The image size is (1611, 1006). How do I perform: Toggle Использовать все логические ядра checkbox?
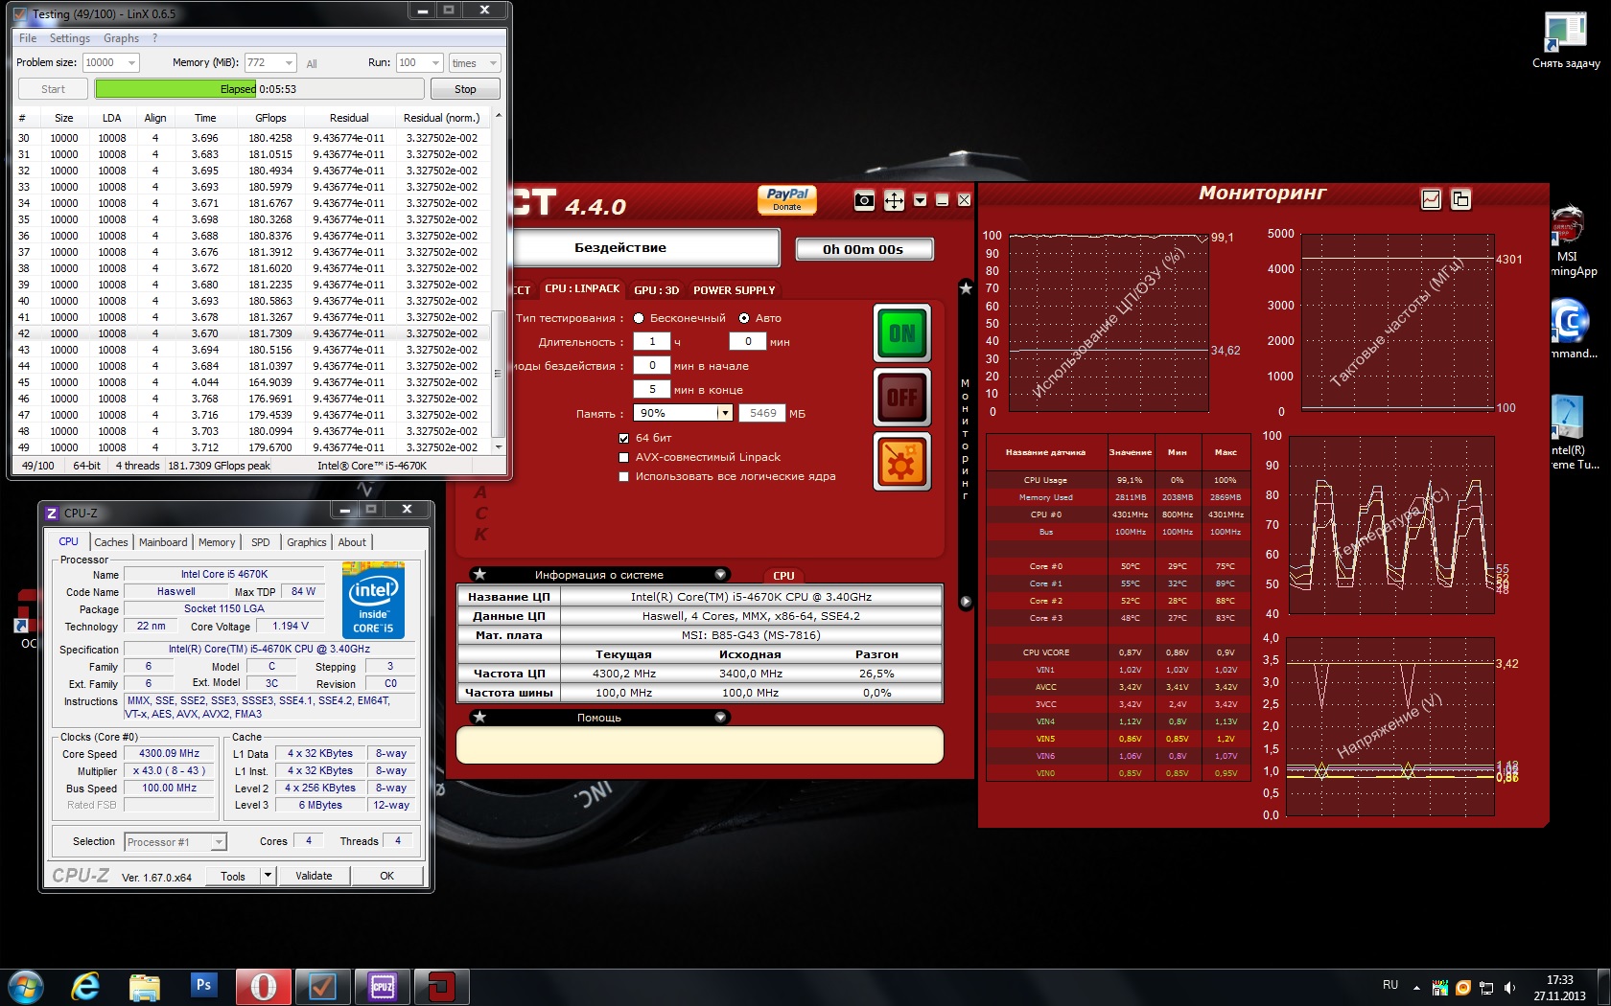[624, 476]
